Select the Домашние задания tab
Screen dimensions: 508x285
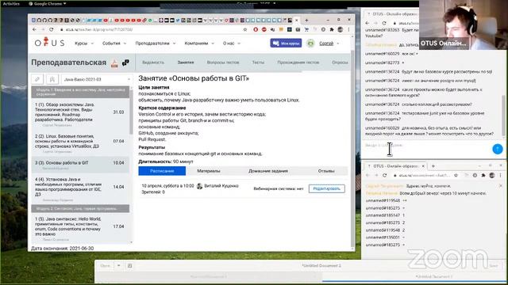(x=268, y=171)
